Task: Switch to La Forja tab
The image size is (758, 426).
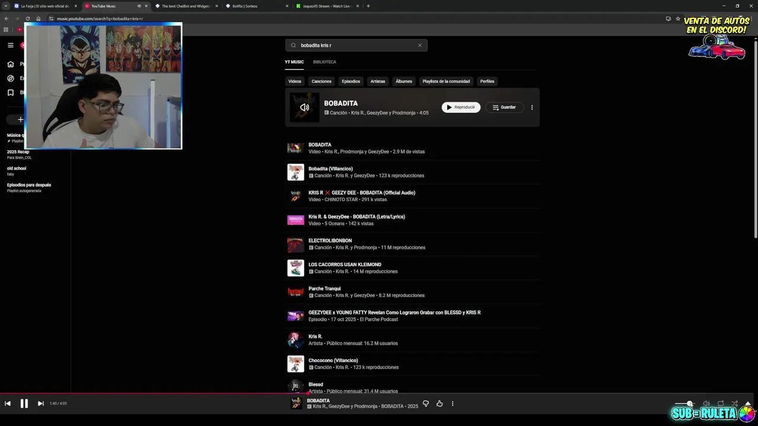Action: [45, 6]
